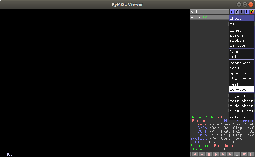Show 'main chain' from the menu
The height and width of the screenshot is (157, 255).
[x=241, y=101]
